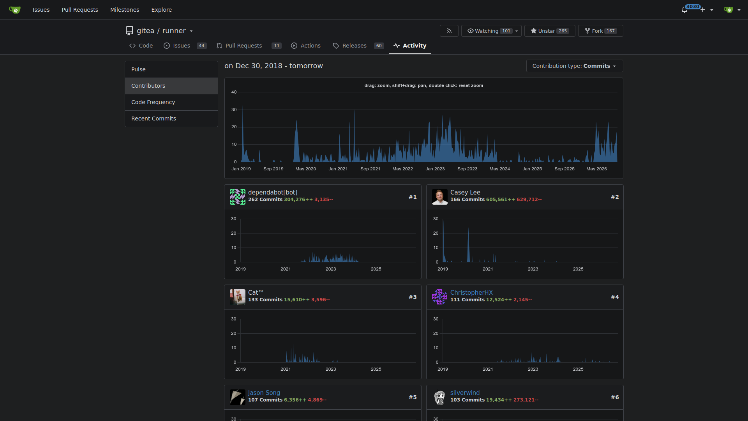Viewport: 748px width, 421px height.
Task: Open Issues in the top navigation
Action: [41, 10]
